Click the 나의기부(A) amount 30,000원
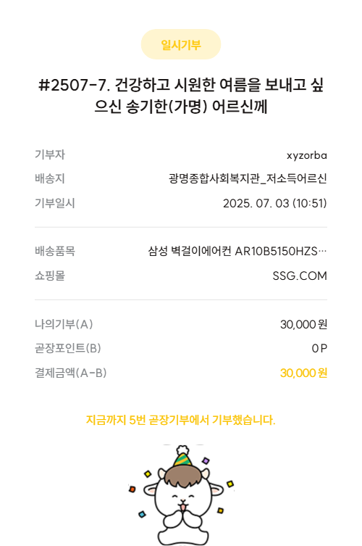The height and width of the screenshot is (546, 362). coord(303,325)
